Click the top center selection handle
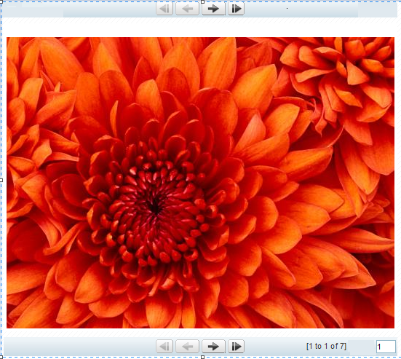Screen dimensions: 401x359 pyautogui.click(x=203, y=1)
